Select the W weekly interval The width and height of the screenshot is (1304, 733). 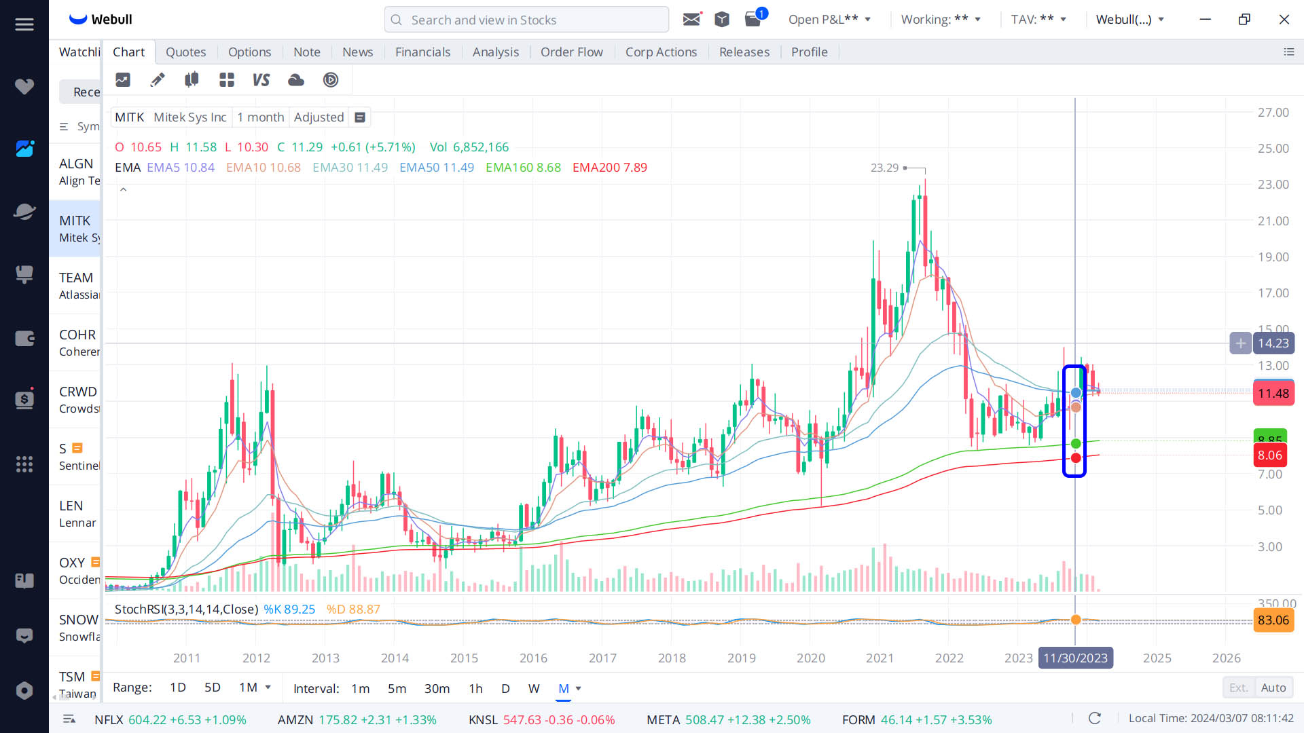pyautogui.click(x=534, y=689)
